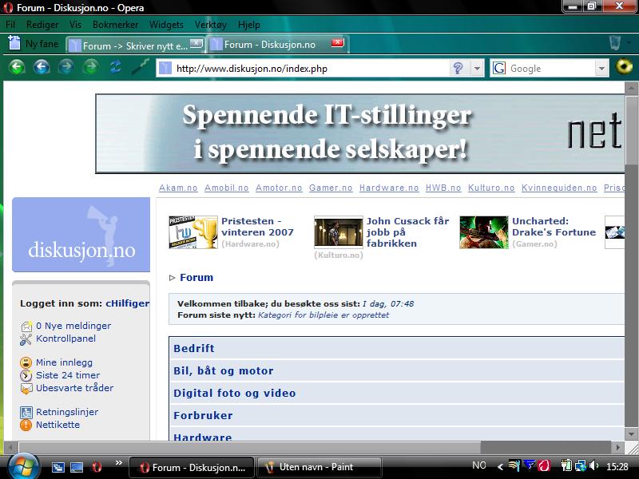This screenshot has width=639, height=479.
Task: Click the Ny fane new page icon
Action: [14, 43]
